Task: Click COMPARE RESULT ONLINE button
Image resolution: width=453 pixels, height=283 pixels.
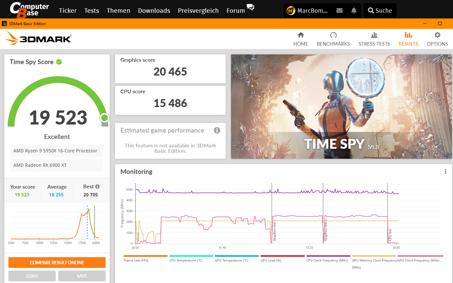Action: pyautogui.click(x=57, y=263)
